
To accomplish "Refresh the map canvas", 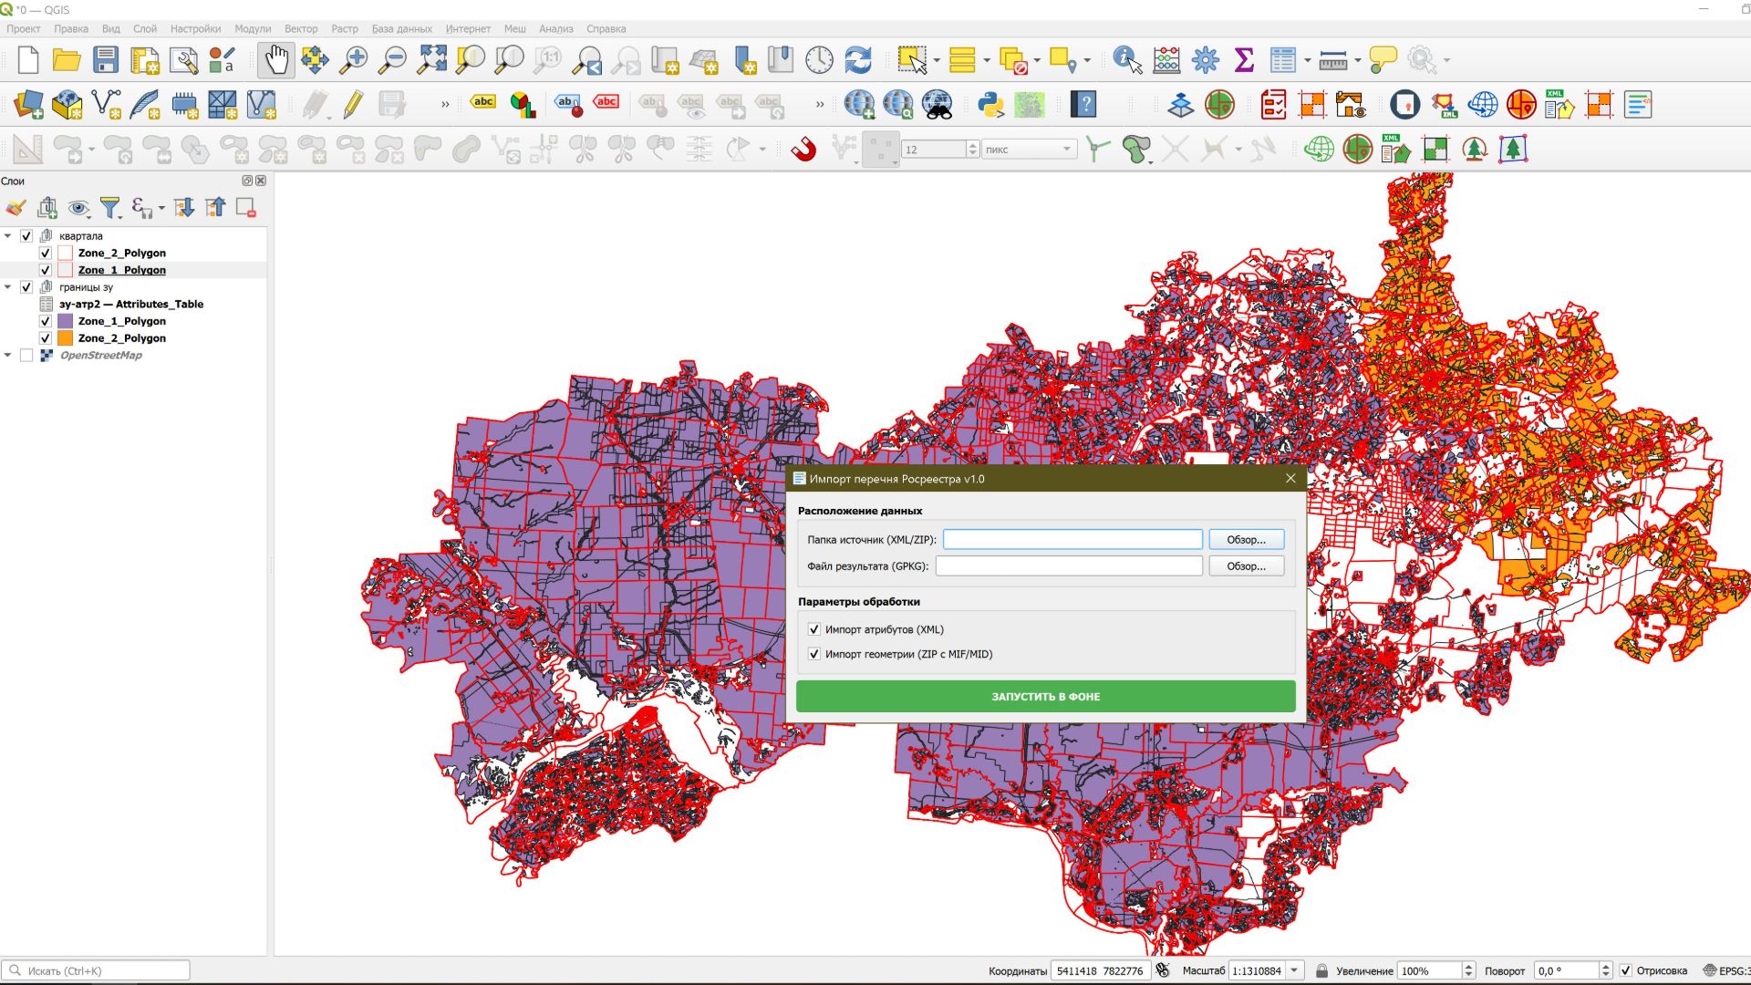I will tap(857, 60).
